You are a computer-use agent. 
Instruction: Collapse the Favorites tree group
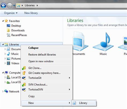coord(3,21)
